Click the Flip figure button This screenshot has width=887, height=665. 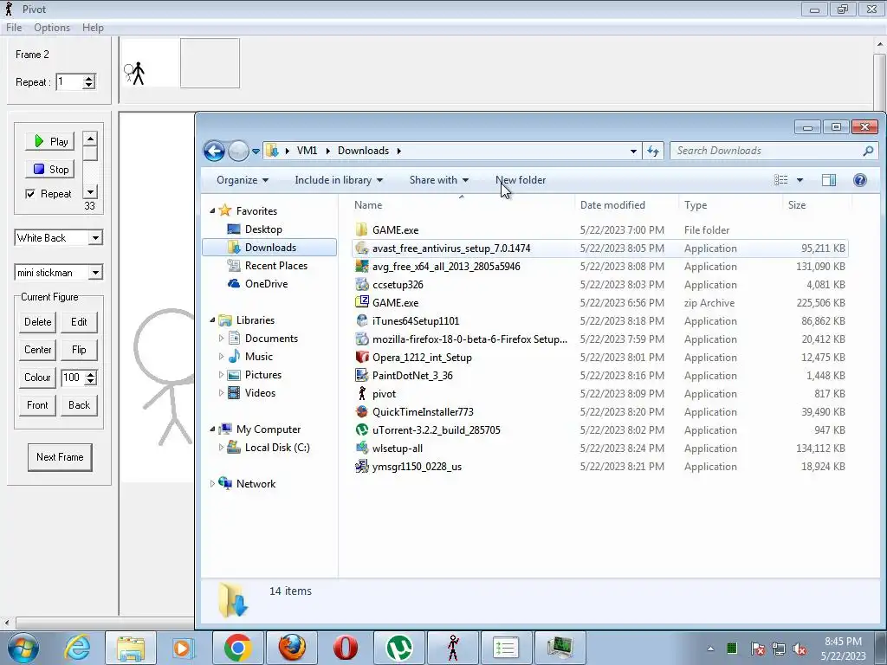point(79,350)
